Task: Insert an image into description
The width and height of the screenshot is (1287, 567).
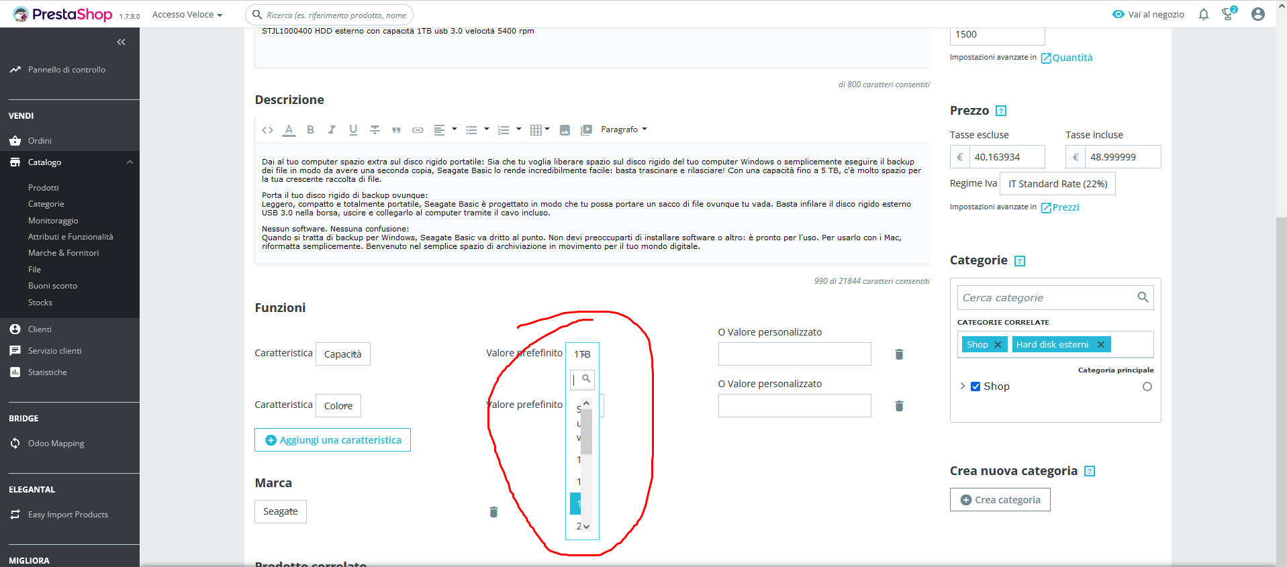Action: 565,130
